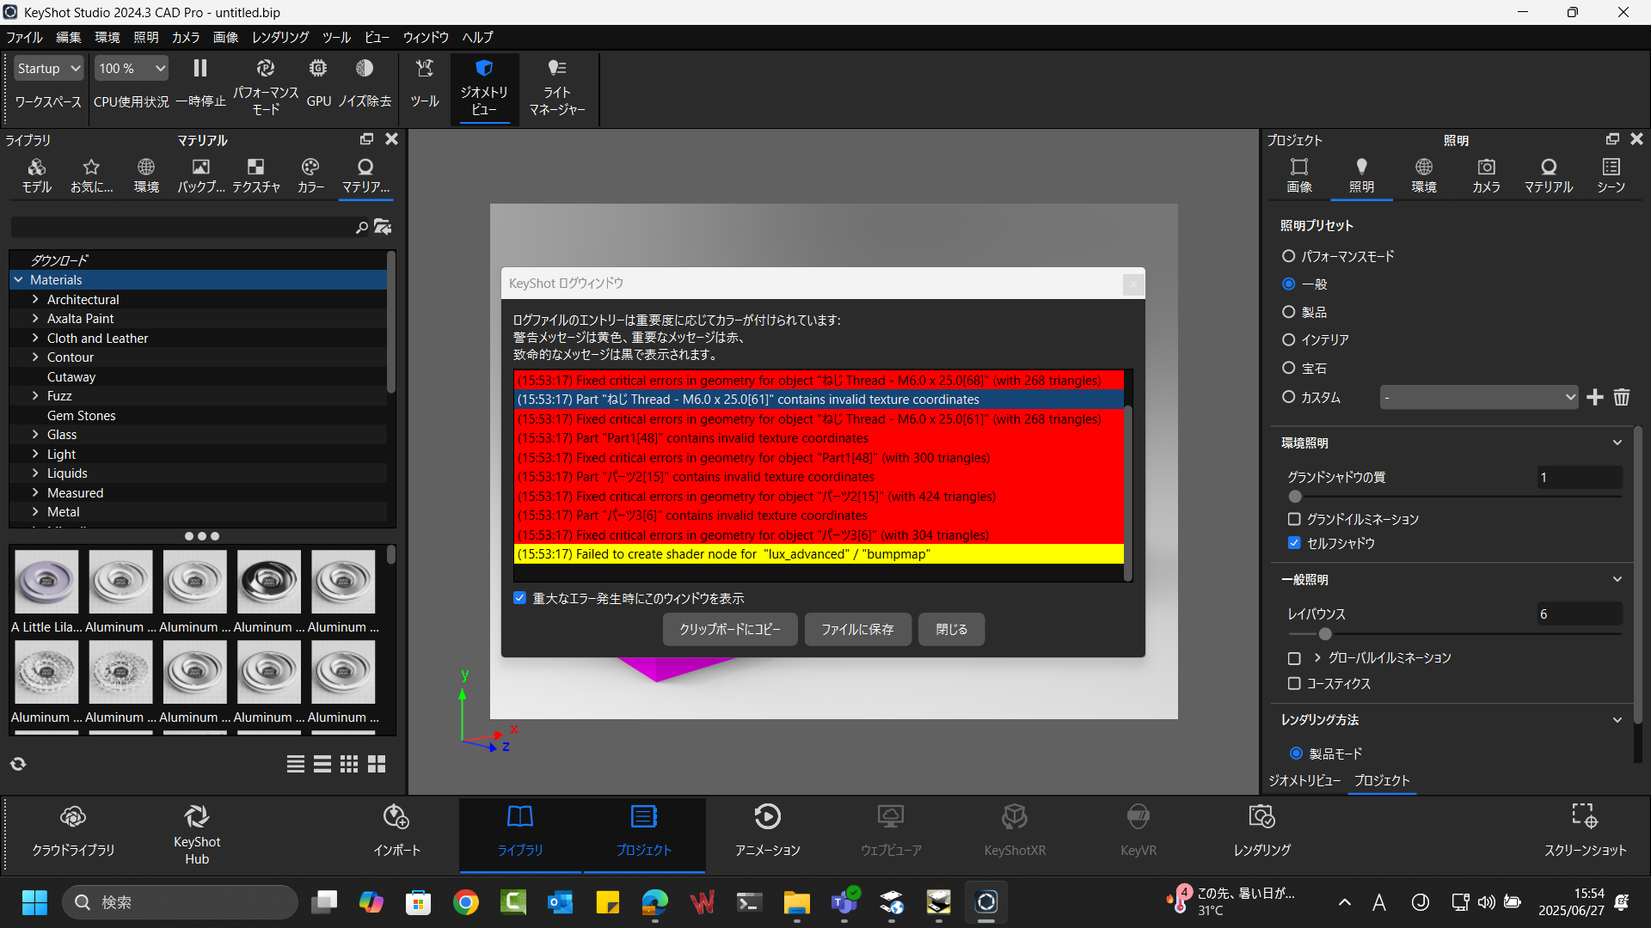Open Google Chrome from the taskbar
Image resolution: width=1651 pixels, height=928 pixels.
click(466, 902)
